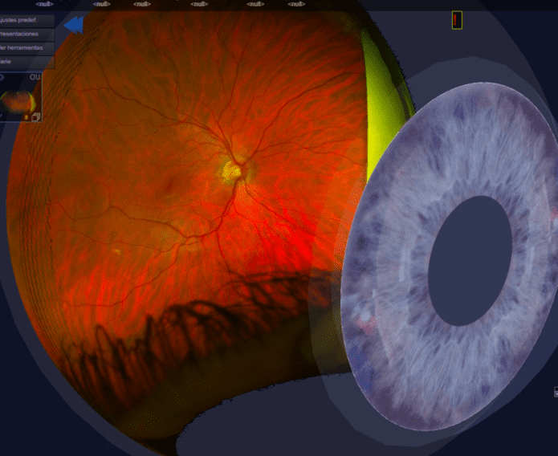The height and width of the screenshot is (456, 558).
Task: Click the bright optic disc on retina
Action: point(231,169)
